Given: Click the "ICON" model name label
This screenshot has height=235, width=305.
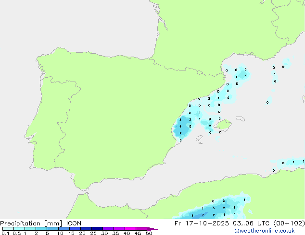Looking at the screenshot, I should click(74, 223).
